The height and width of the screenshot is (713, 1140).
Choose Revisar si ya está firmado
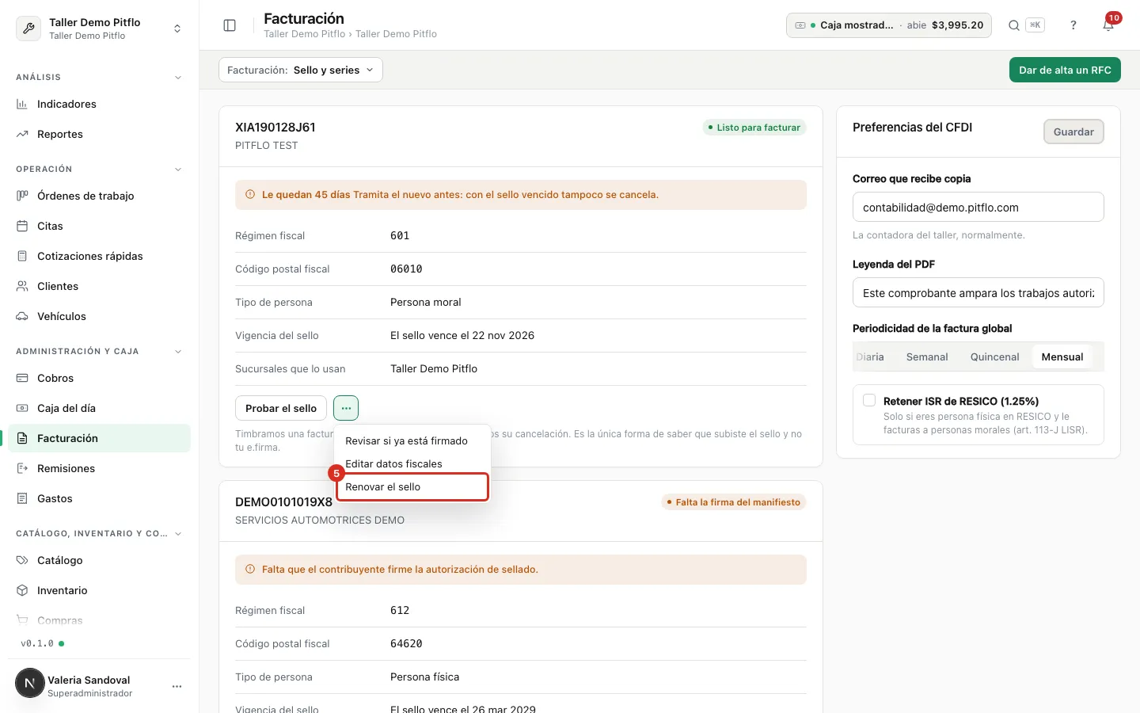point(412,440)
